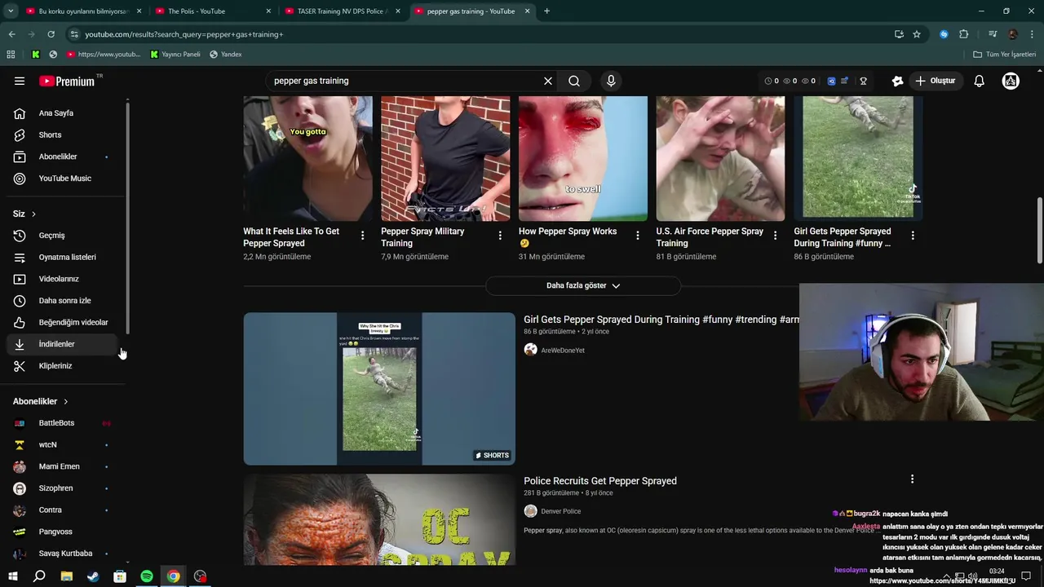Open Spotify from the taskbar
1044x587 pixels.
(147, 576)
